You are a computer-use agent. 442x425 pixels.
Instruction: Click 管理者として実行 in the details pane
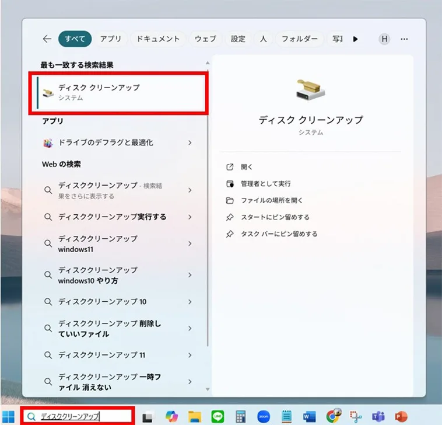click(x=265, y=183)
